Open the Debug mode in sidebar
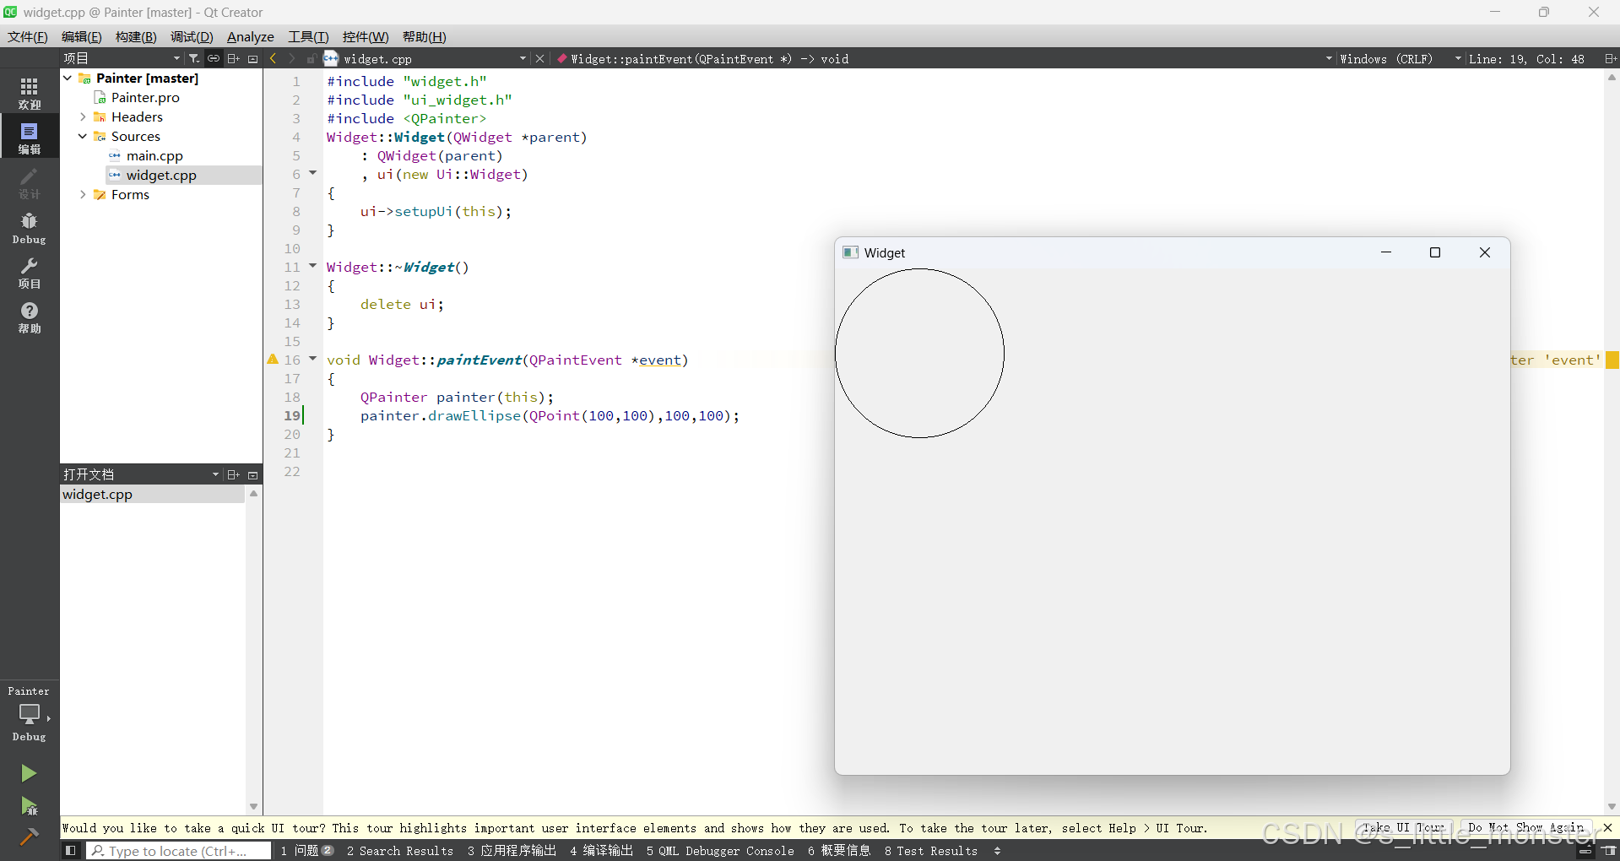 coord(30,228)
